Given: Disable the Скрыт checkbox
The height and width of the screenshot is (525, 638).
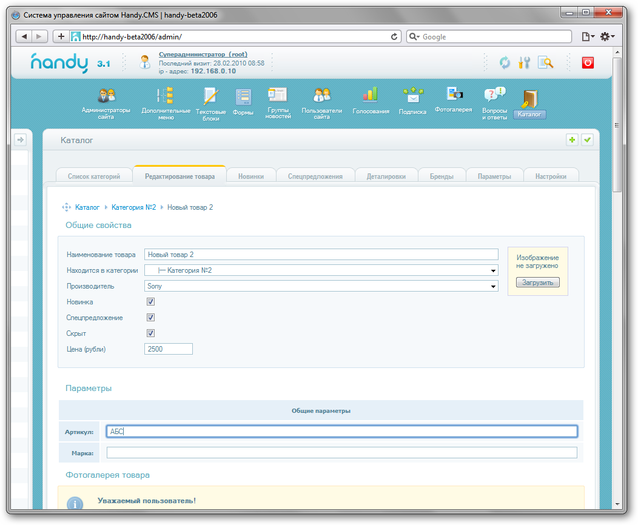Looking at the screenshot, I should pos(151,333).
